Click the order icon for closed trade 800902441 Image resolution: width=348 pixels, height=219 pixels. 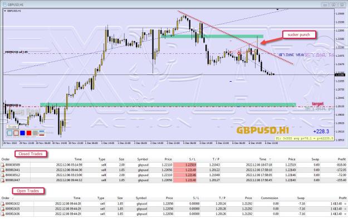click(x=3, y=170)
